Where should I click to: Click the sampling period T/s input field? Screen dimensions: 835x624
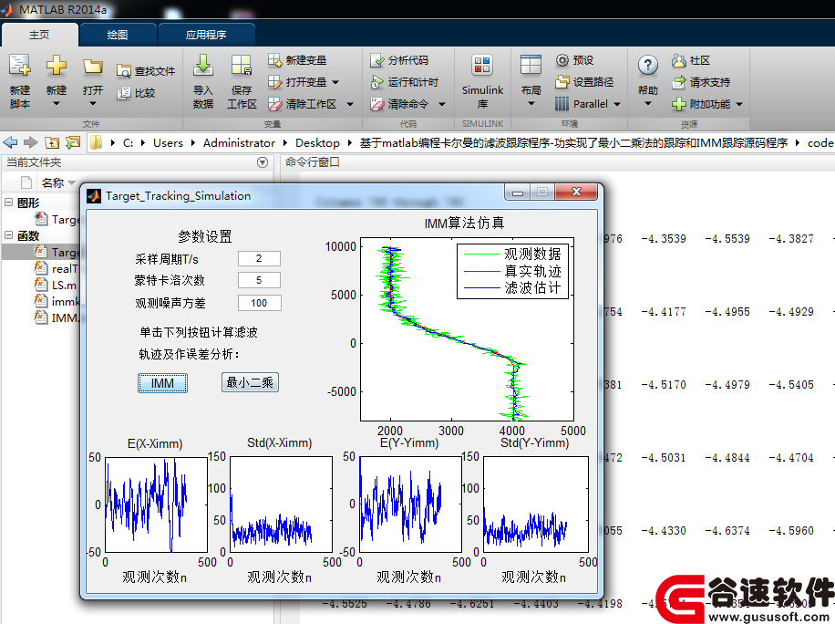click(259, 258)
